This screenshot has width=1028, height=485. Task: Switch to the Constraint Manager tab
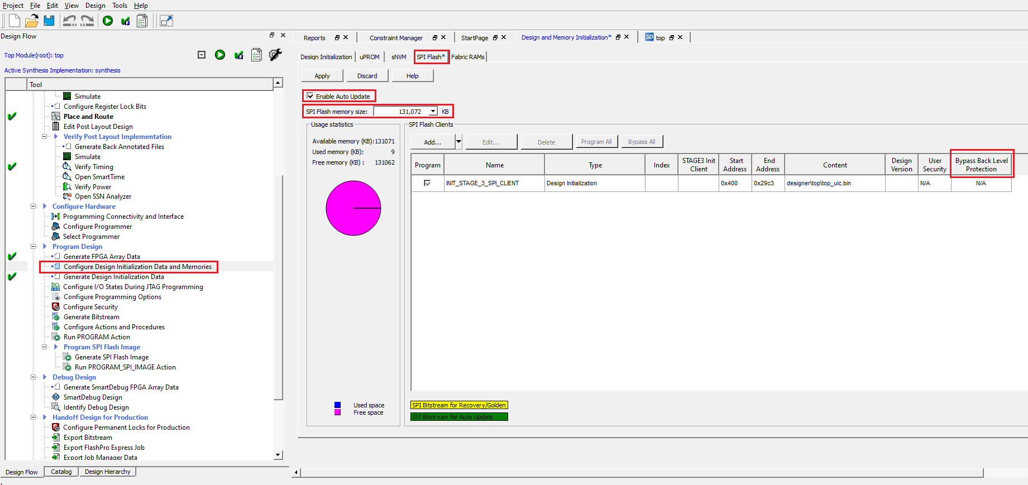pos(396,38)
